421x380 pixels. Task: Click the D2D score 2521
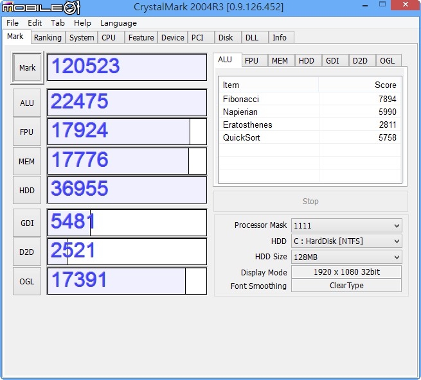(127, 252)
